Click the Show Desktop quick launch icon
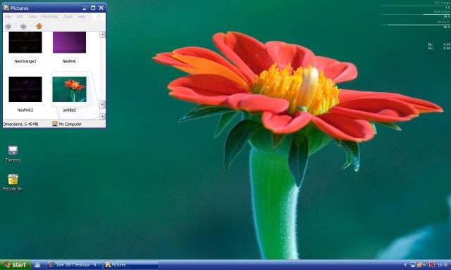Image resolution: width=451 pixels, height=270 pixels. [37, 265]
